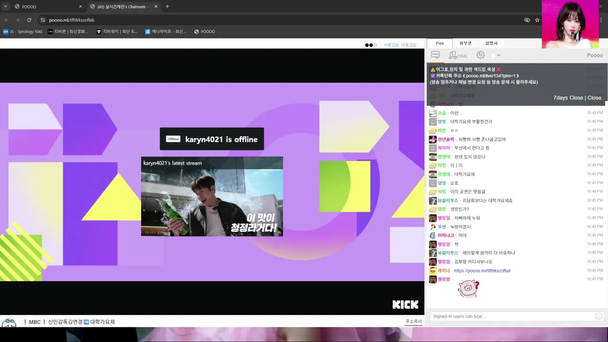The height and width of the screenshot is (342, 608).
Task: Bookmark this page with the star icon
Action: point(537,20)
